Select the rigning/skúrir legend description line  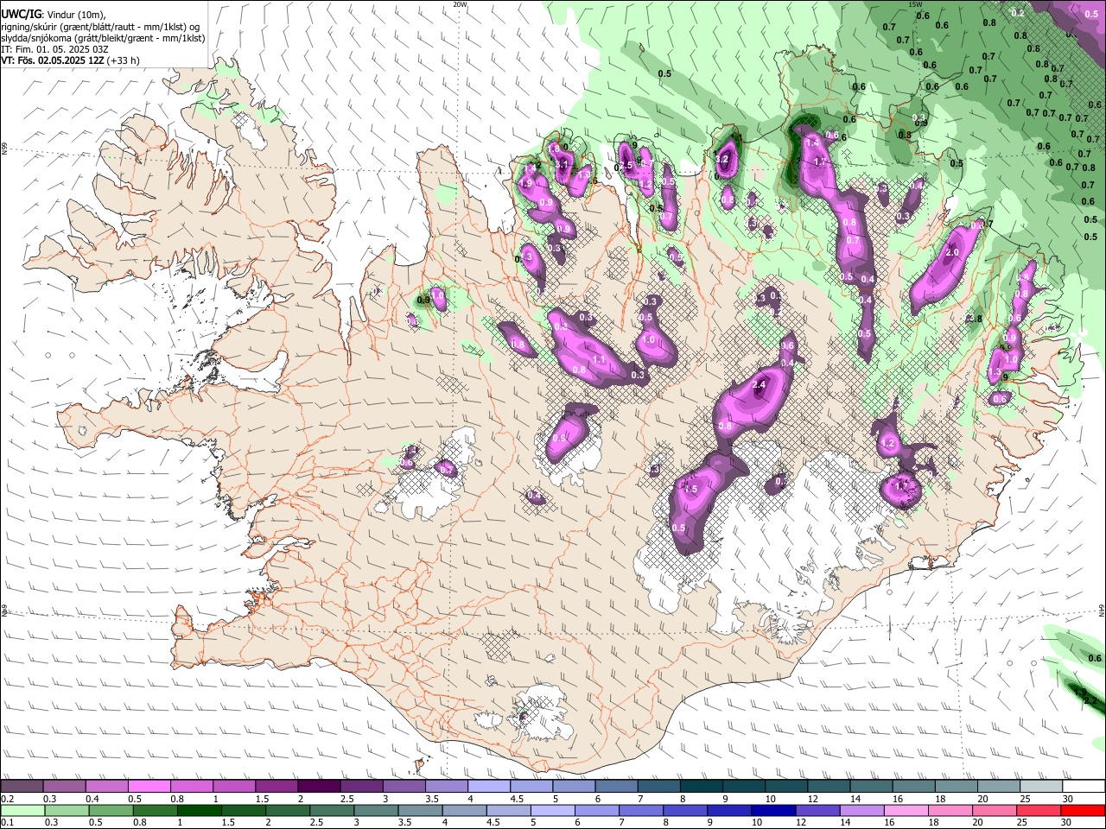point(100,26)
